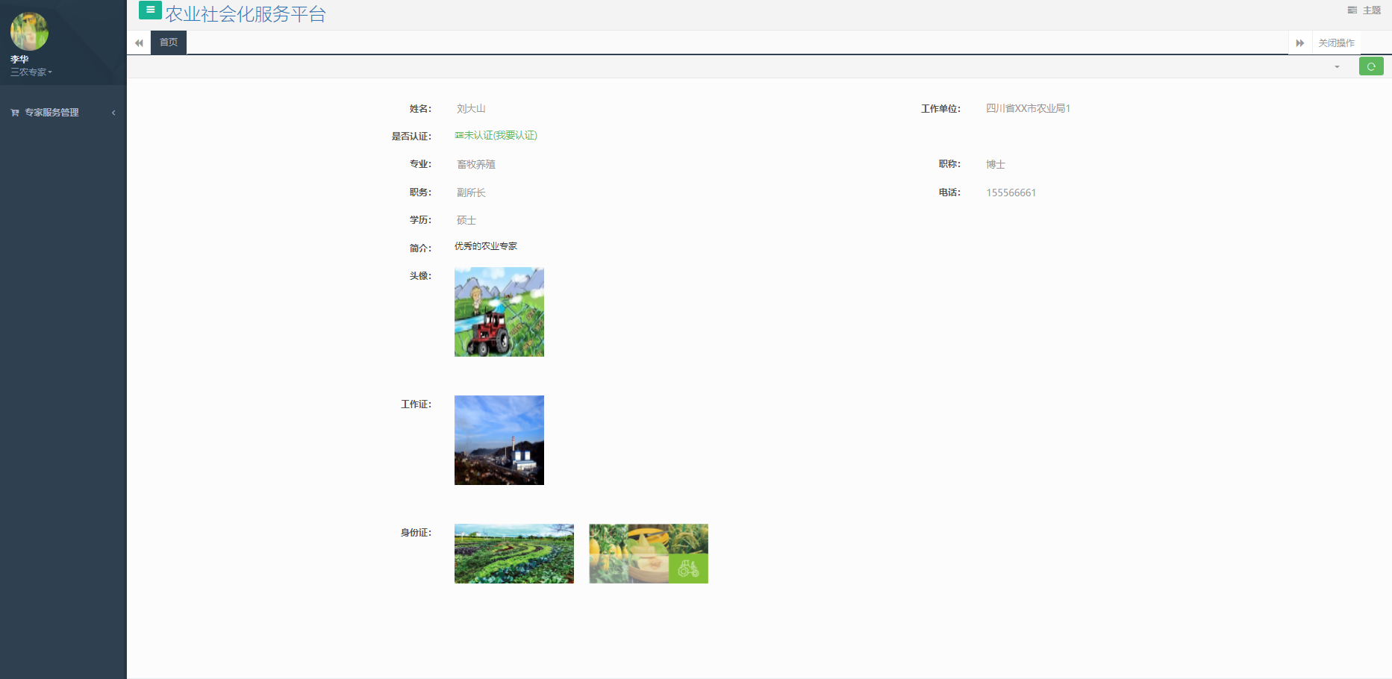Viewport: 1392px width, 679px height.
Task: Click the 农业社会化服务平台 platform title
Action: tap(246, 14)
